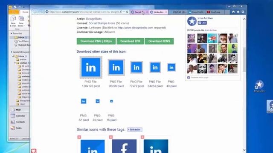This screenshot has width=273, height=153.
Task: Open the Outlook File tab
Action: pos(14,12)
